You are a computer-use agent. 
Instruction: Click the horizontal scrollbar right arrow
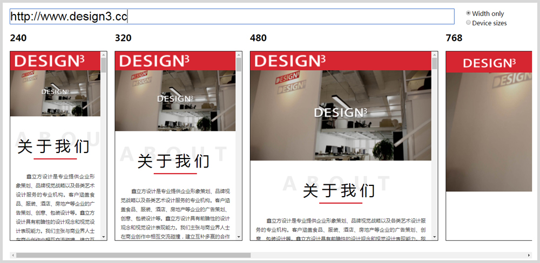(x=529, y=255)
